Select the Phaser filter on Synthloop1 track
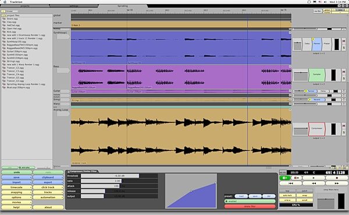Viewport: 349px width, 215px height. [x=327, y=44]
